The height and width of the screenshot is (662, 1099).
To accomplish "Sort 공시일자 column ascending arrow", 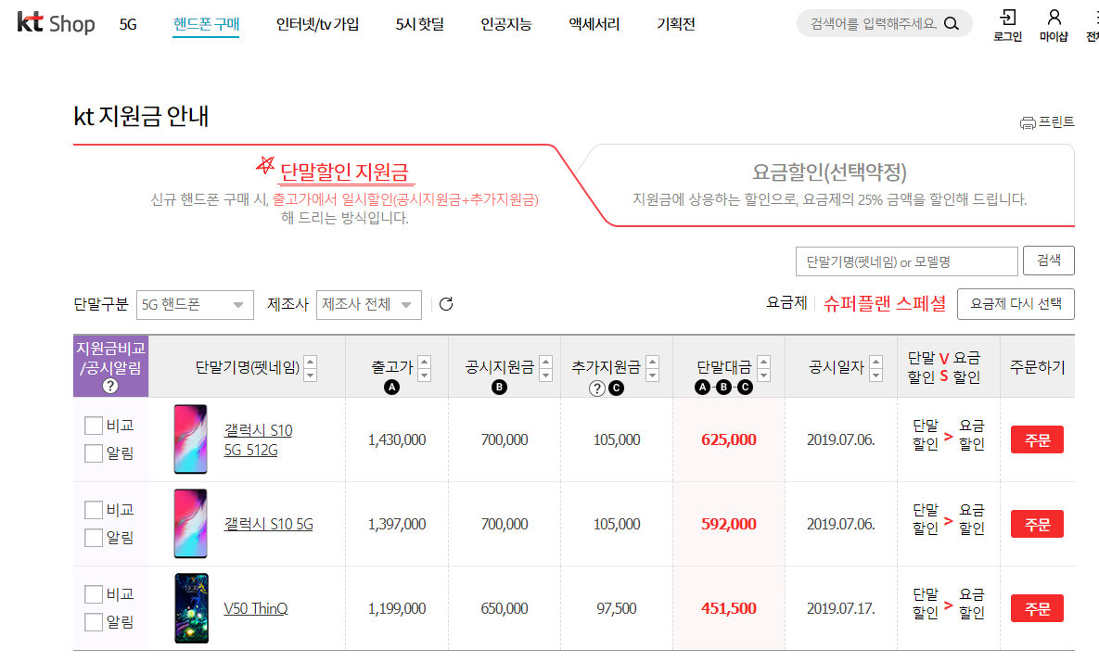I will (x=875, y=362).
